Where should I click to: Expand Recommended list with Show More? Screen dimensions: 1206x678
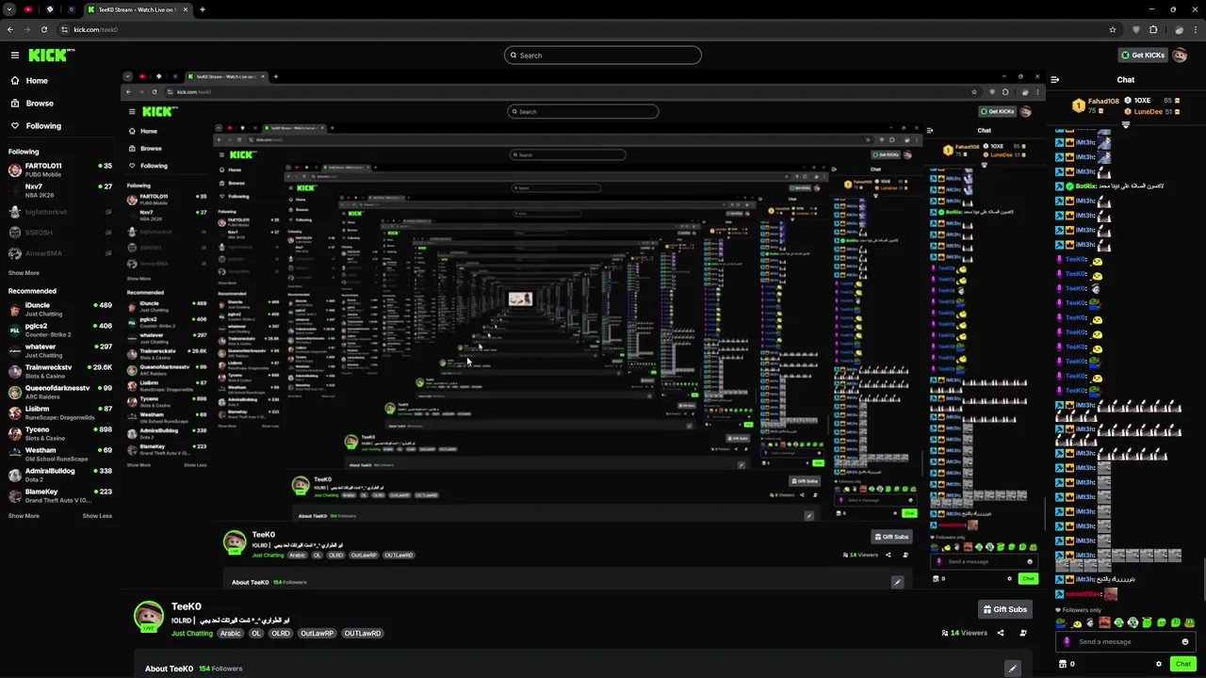pos(24,516)
